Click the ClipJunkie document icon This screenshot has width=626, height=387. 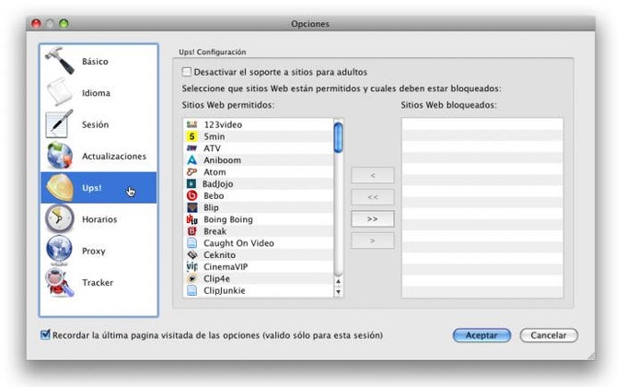point(192,290)
